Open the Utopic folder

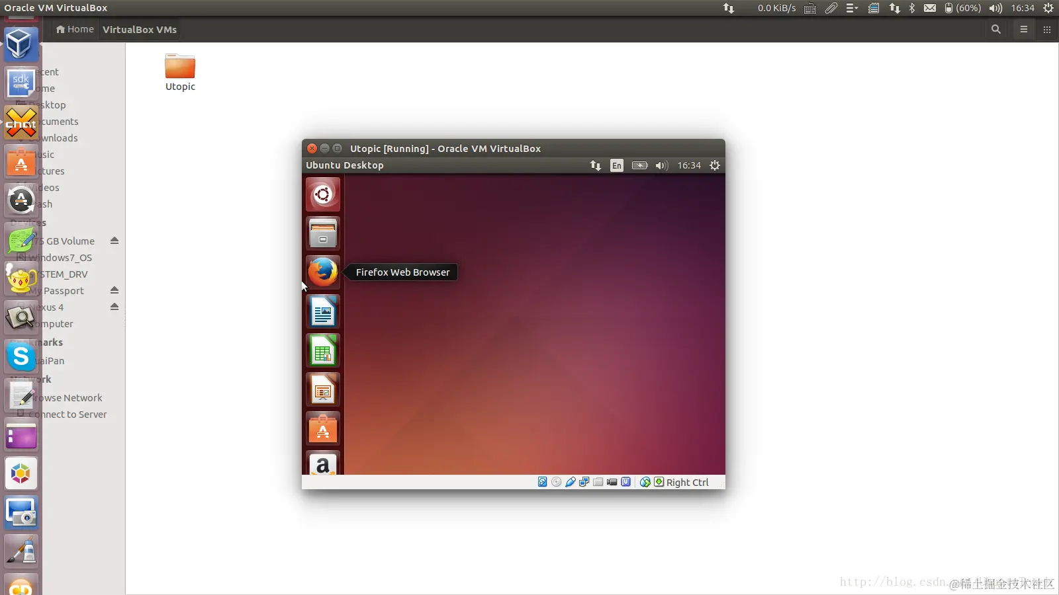[180, 72]
